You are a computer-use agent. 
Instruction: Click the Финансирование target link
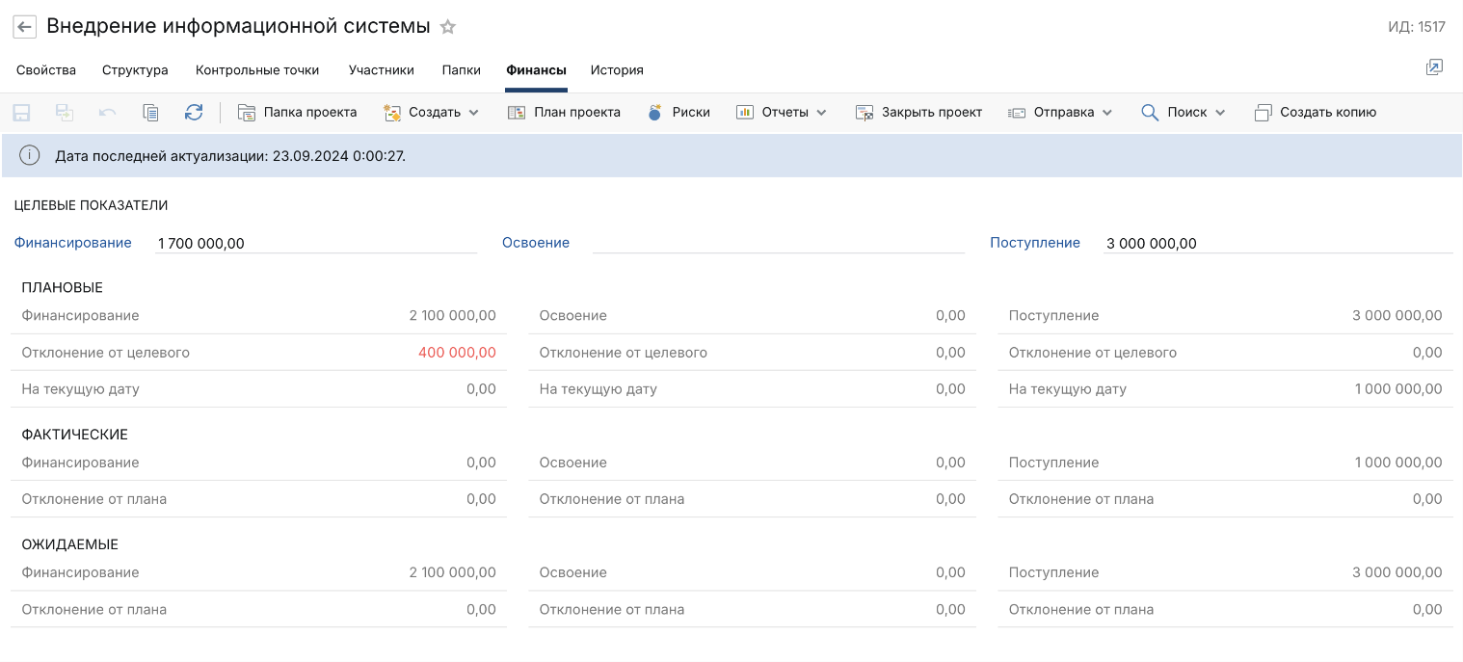(72, 243)
